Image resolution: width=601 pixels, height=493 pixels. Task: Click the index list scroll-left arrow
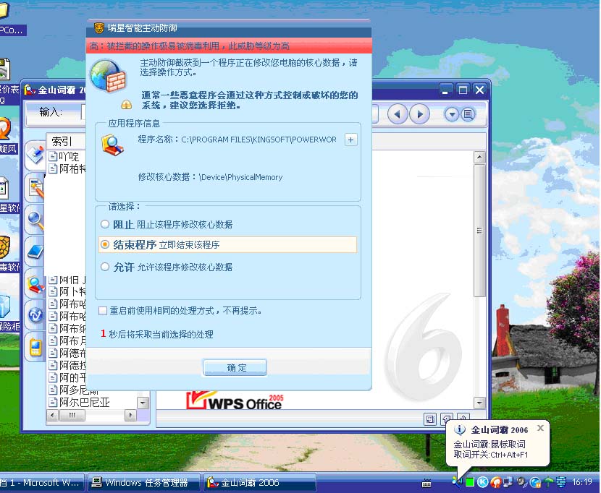pyautogui.click(x=53, y=415)
